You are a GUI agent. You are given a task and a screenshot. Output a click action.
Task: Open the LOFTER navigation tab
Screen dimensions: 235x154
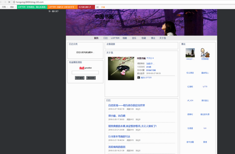[115, 38]
